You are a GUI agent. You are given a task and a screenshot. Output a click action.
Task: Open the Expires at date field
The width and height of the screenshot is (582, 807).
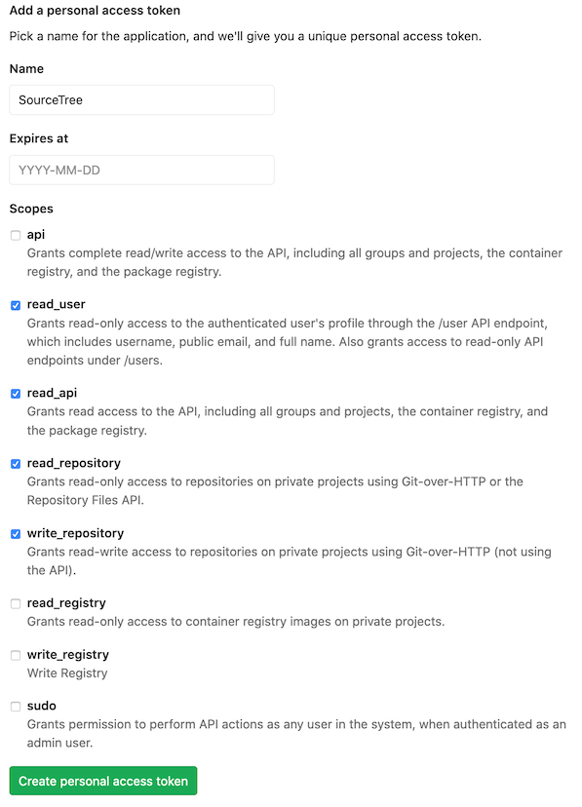[141, 170]
